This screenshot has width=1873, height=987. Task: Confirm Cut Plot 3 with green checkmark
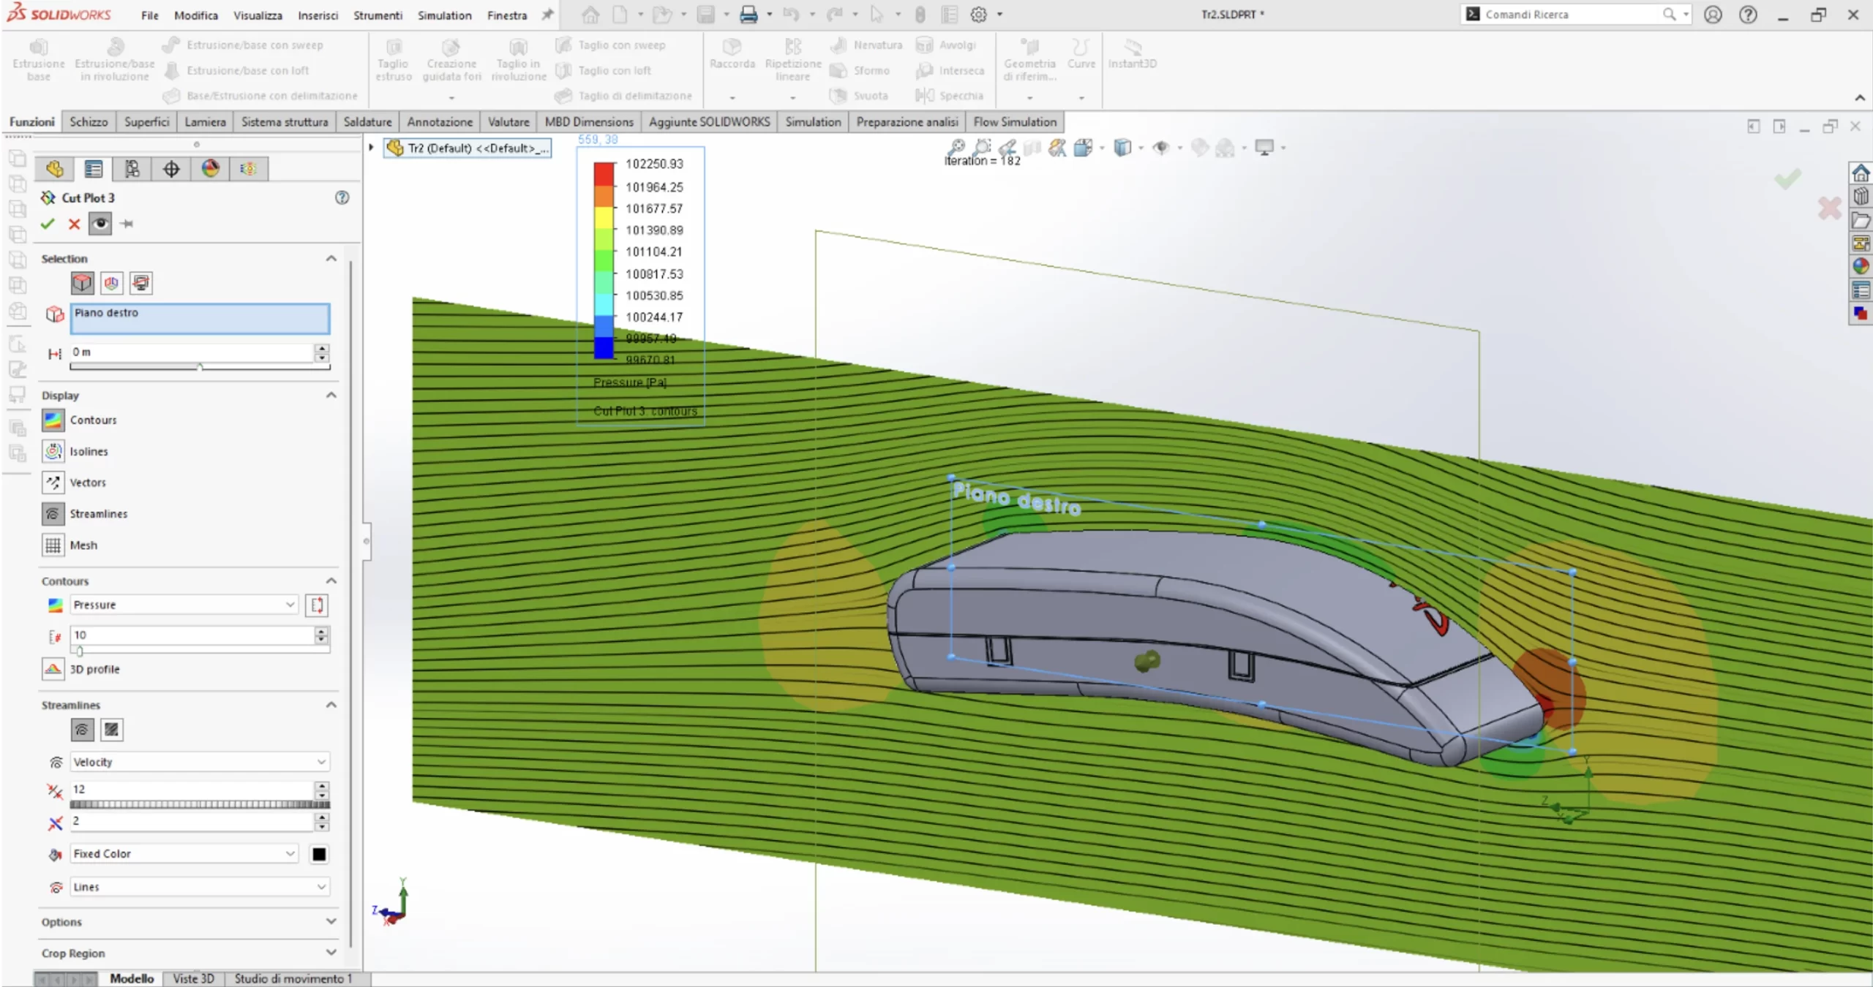(x=48, y=224)
